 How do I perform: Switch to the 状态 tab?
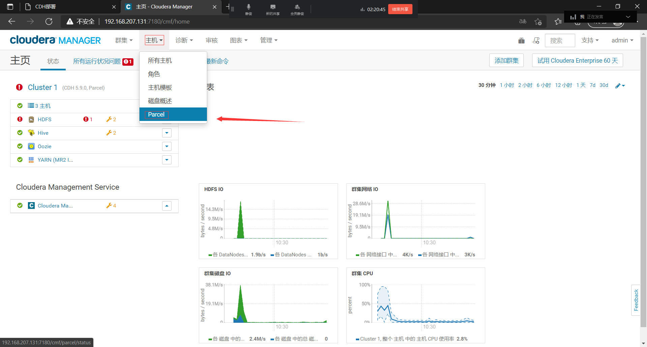point(53,61)
